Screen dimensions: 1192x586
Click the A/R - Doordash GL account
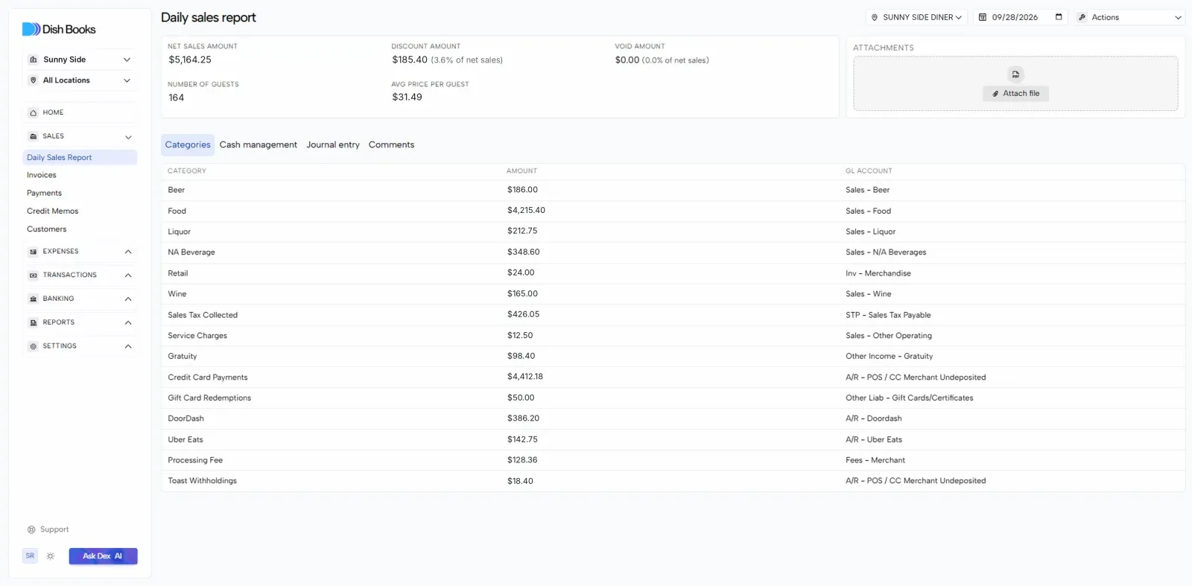point(873,419)
